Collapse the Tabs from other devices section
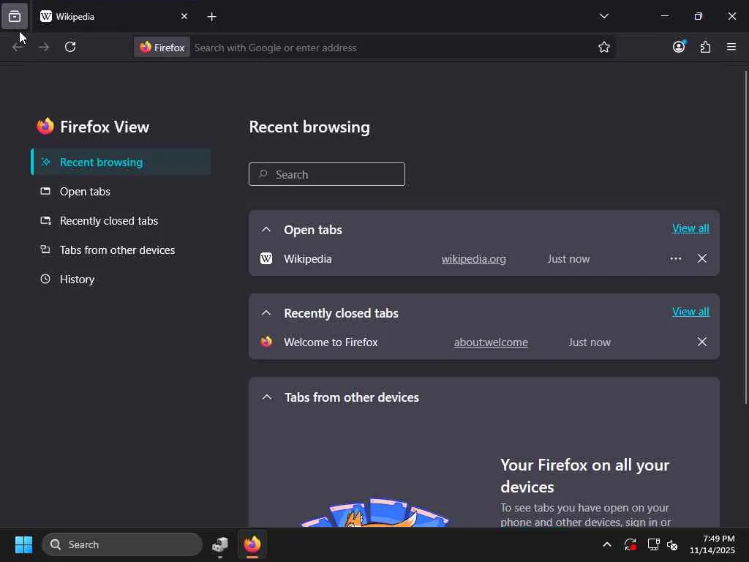Screen dimensions: 749x562 266,397
